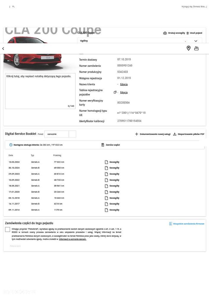Open the vehicle box icon beside the pin
The image size is (209, 297).
click(x=196, y=48)
